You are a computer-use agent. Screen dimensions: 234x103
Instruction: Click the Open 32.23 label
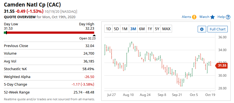(x=87, y=38)
